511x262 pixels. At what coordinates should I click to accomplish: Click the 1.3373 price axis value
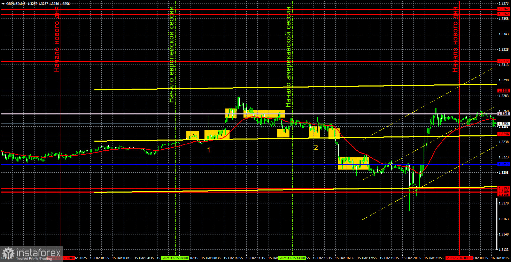pyautogui.click(x=504, y=3)
